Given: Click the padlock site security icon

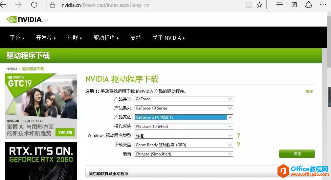Looking at the screenshot, I should 53,5.
